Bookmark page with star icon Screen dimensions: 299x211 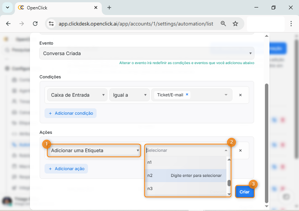pyautogui.click(x=235, y=24)
